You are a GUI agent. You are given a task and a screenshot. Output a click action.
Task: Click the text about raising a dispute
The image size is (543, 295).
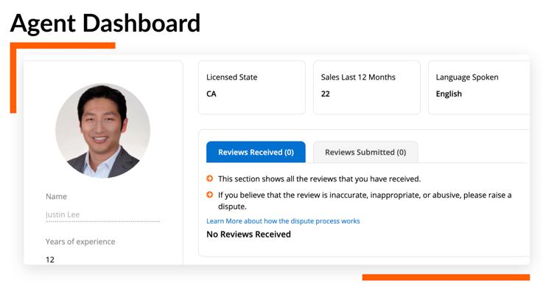click(365, 201)
